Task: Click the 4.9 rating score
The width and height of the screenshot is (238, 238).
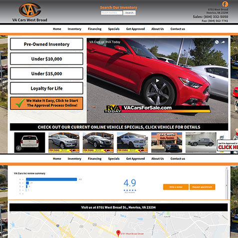Action: pyautogui.click(x=130, y=183)
